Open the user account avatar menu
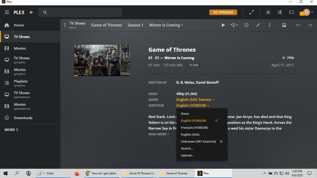The image size is (317, 178). (x=307, y=12)
